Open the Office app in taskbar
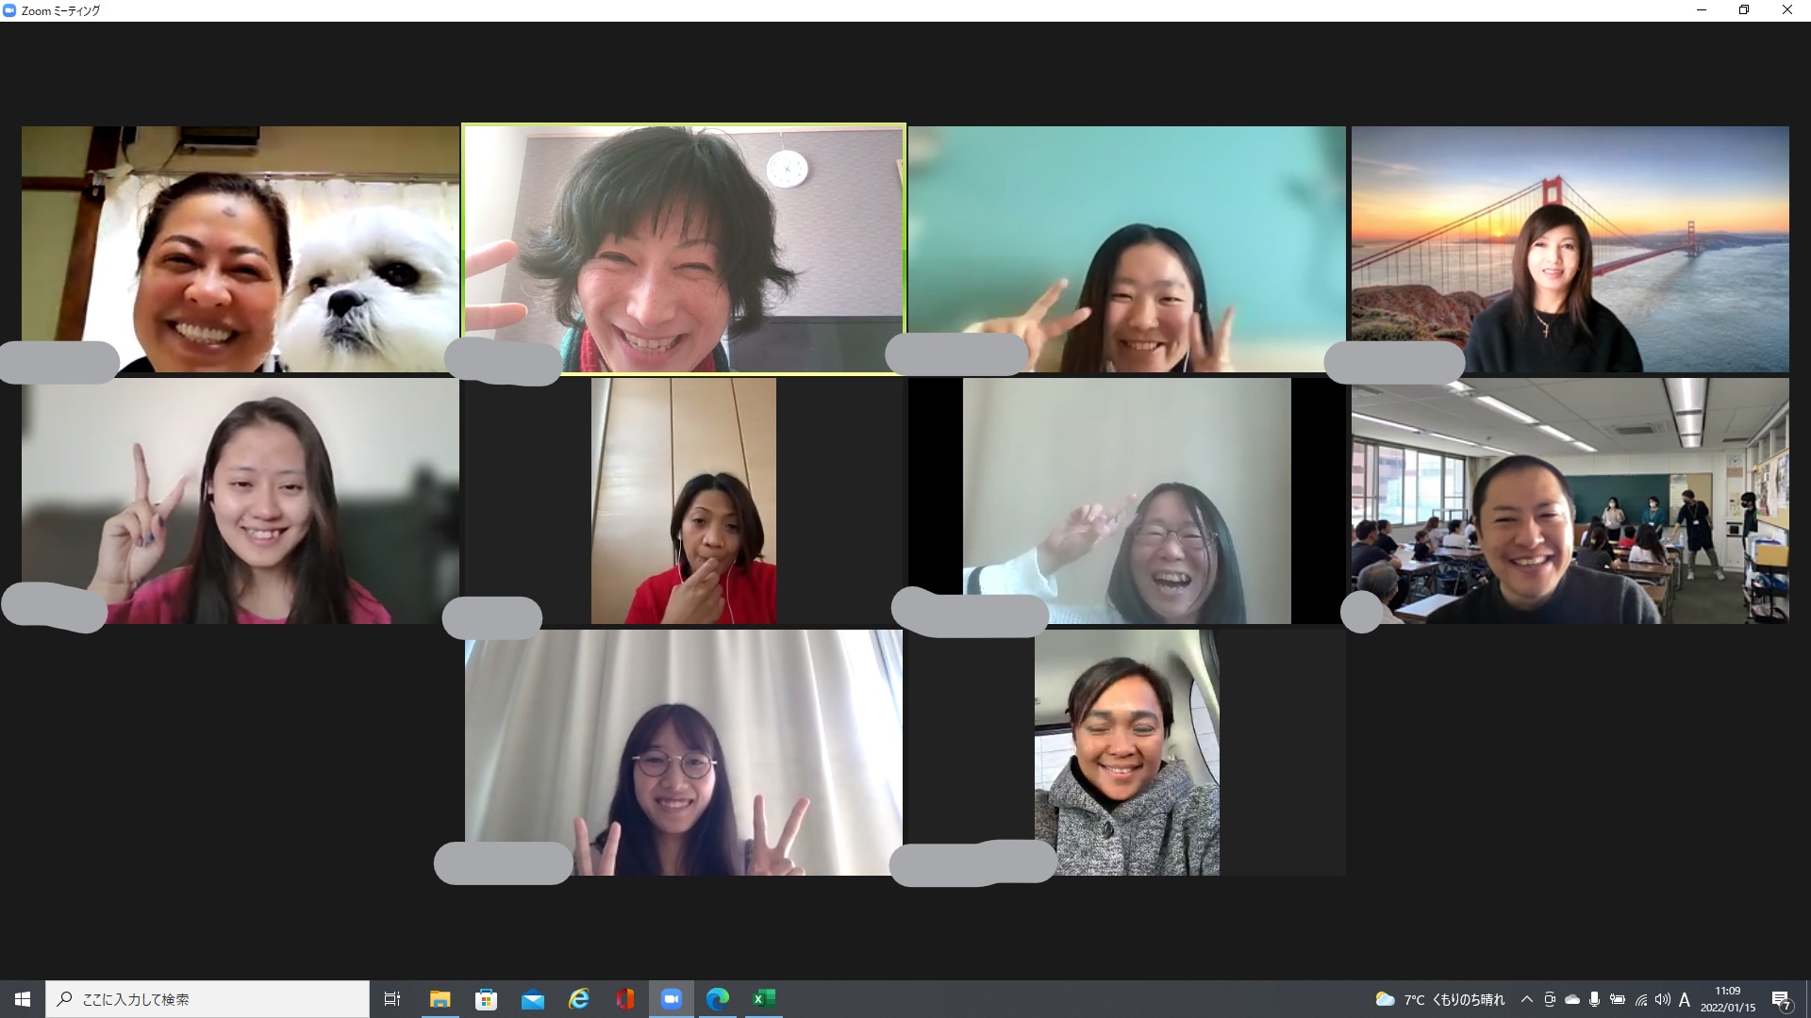Image resolution: width=1811 pixels, height=1018 pixels. (x=625, y=999)
